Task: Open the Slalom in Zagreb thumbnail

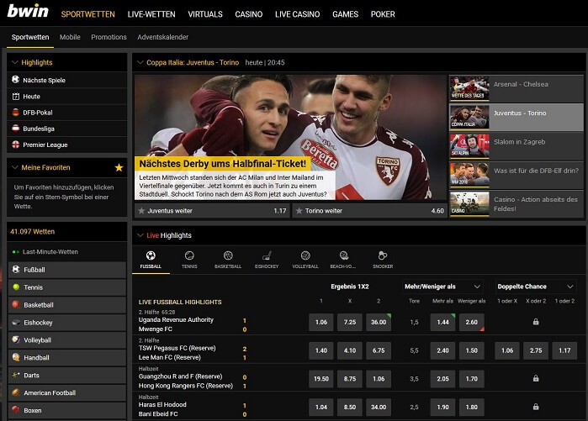Action: [x=469, y=145]
